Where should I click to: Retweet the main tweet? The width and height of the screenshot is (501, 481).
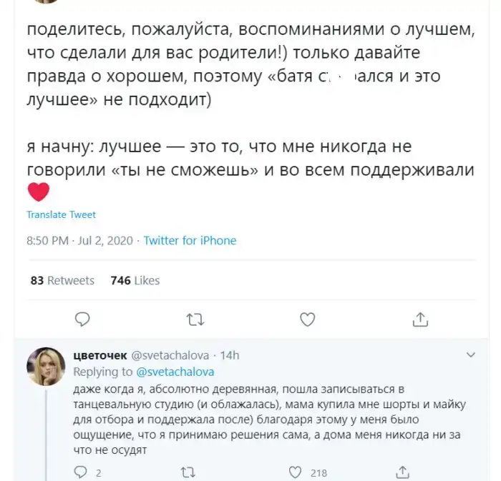point(194,318)
